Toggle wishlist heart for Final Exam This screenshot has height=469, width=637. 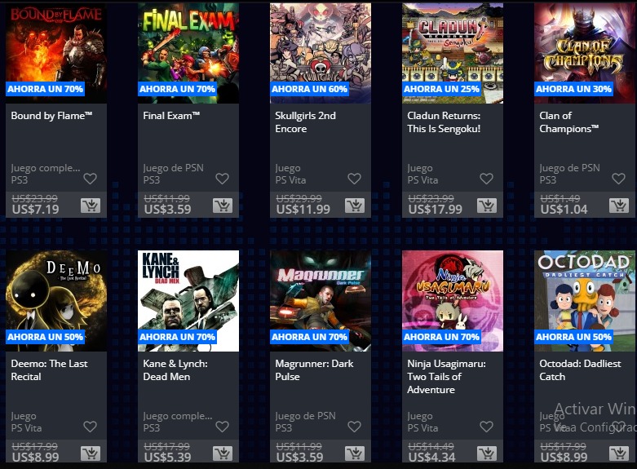pos(222,179)
